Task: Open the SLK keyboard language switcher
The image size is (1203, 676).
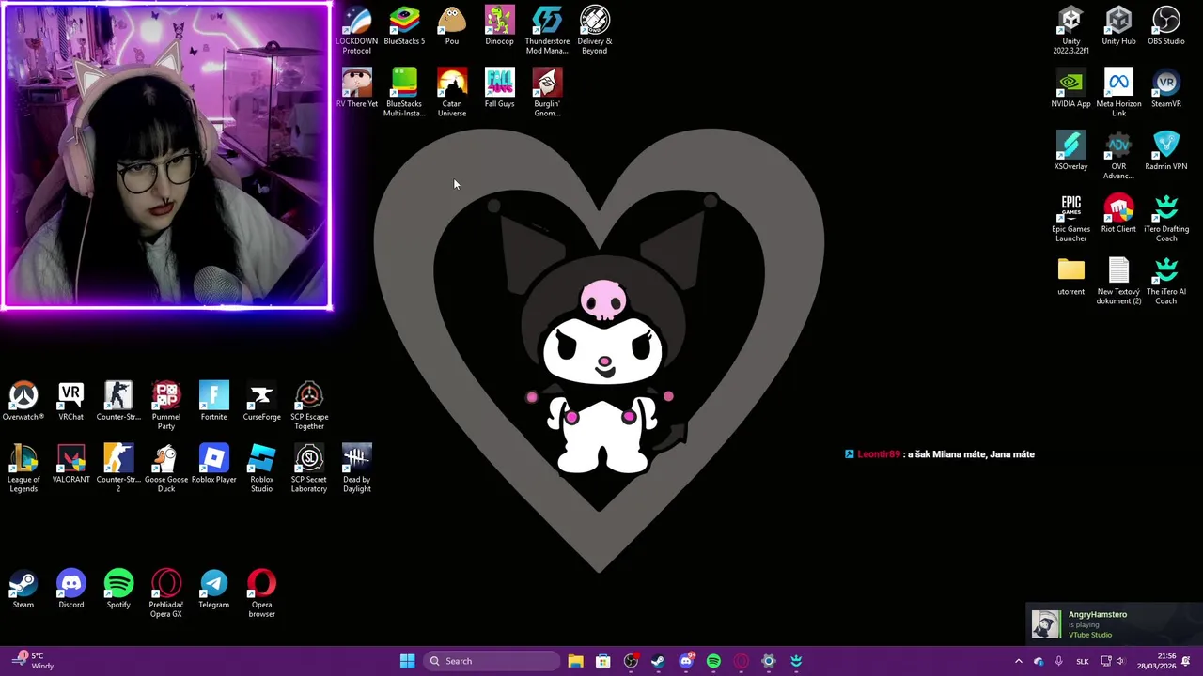Action: (1082, 661)
